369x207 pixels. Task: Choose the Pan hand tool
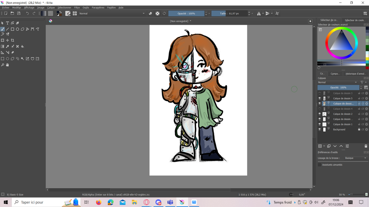tap(7, 65)
